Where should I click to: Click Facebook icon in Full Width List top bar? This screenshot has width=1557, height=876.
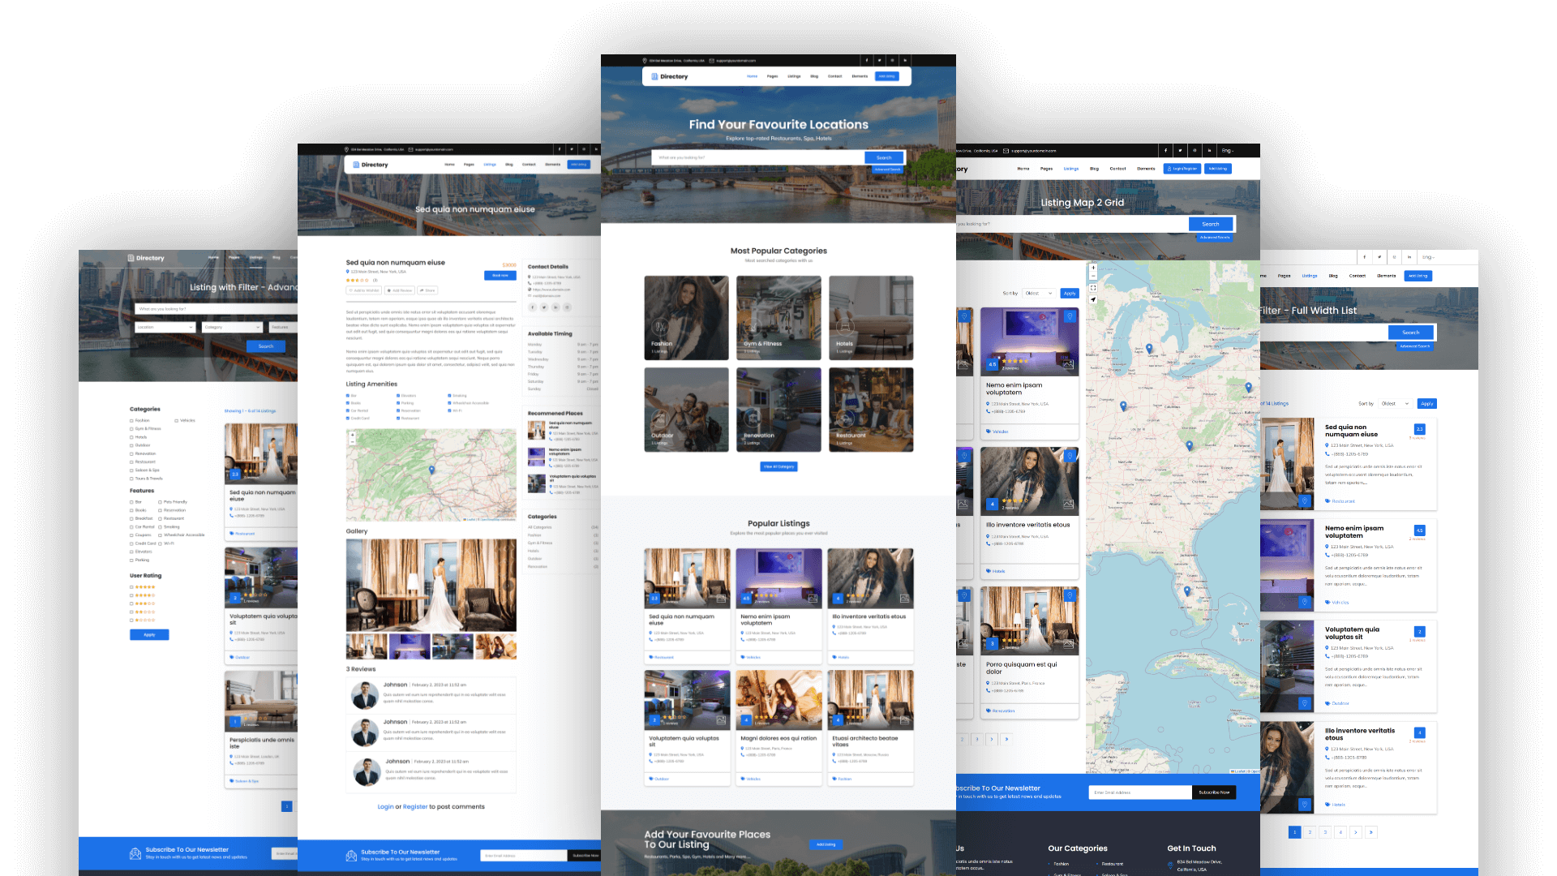[1365, 257]
